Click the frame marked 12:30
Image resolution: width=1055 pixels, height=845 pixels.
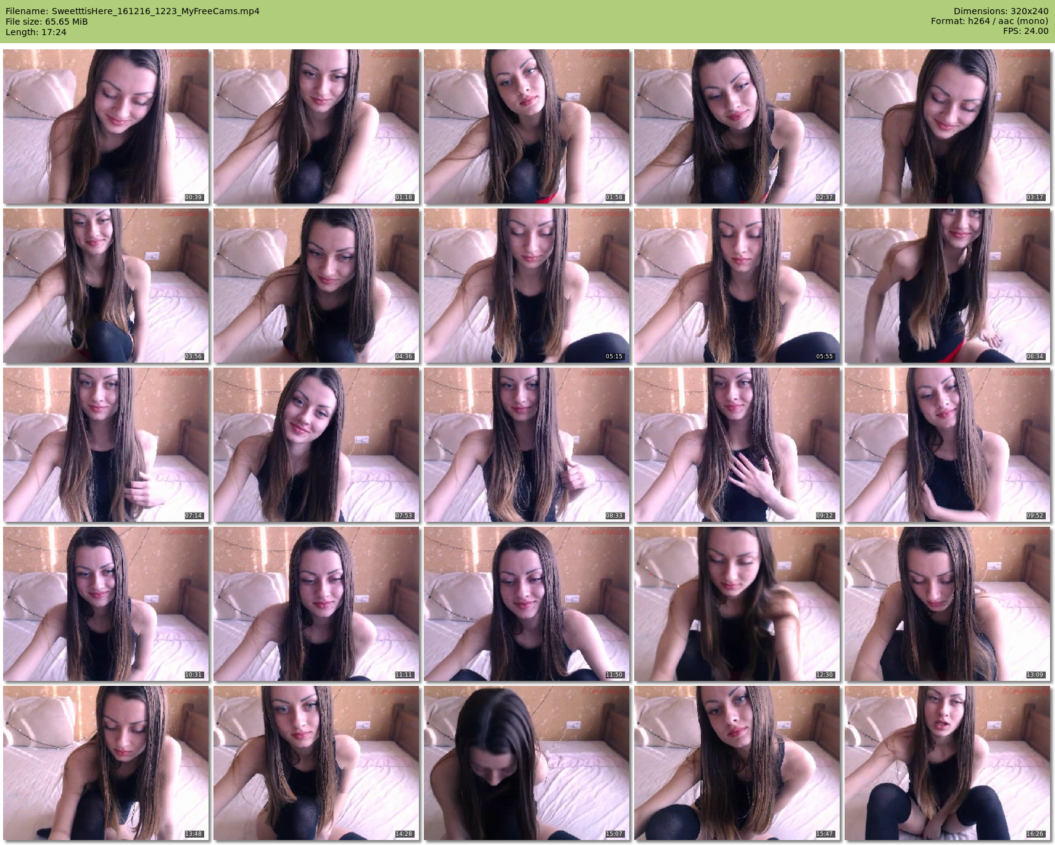(737, 604)
